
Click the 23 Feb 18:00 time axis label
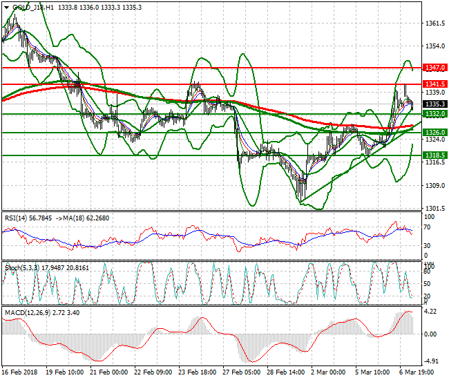pyautogui.click(x=198, y=372)
